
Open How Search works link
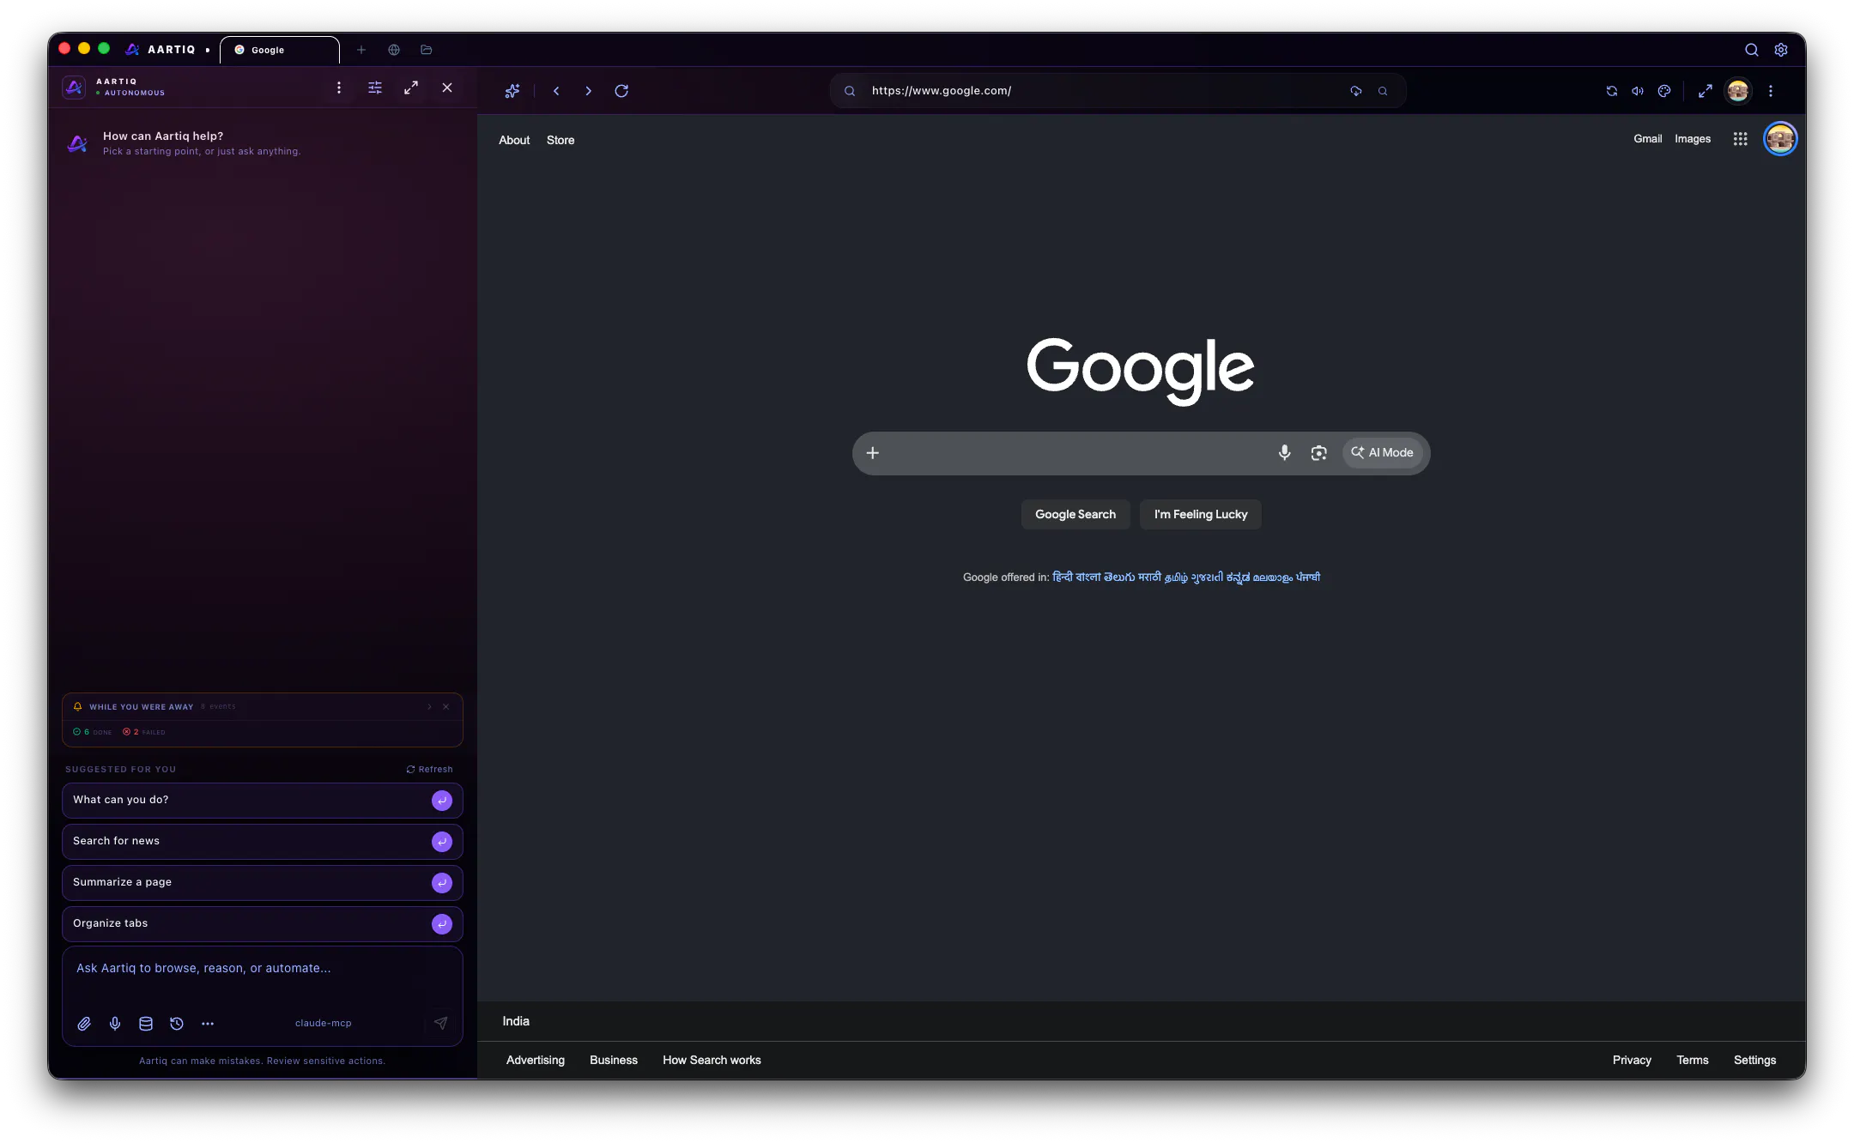click(712, 1061)
